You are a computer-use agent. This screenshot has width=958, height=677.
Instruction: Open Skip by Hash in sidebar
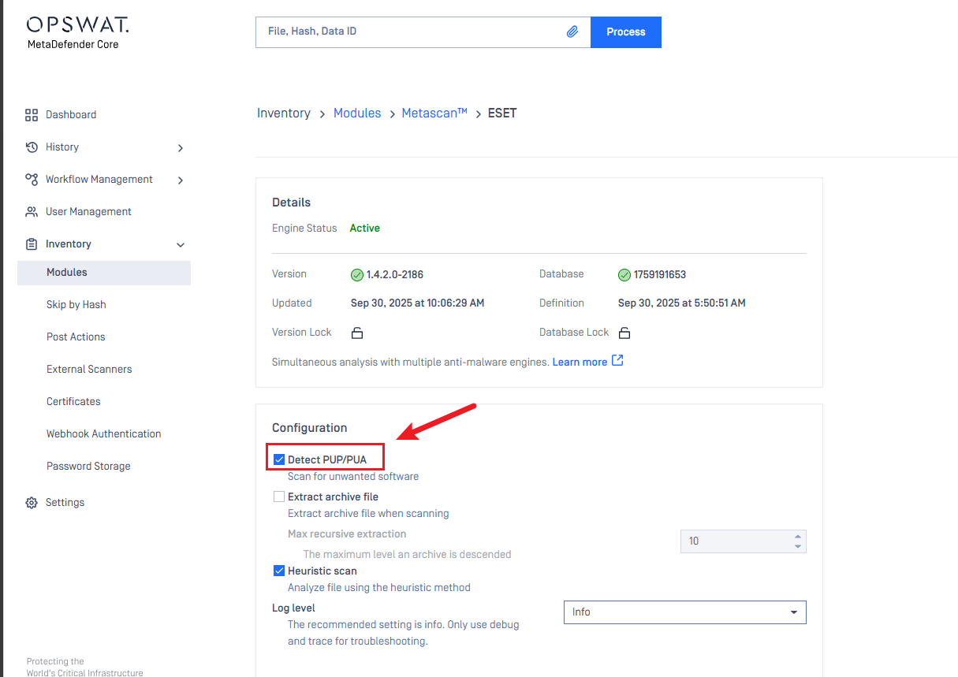pos(76,305)
